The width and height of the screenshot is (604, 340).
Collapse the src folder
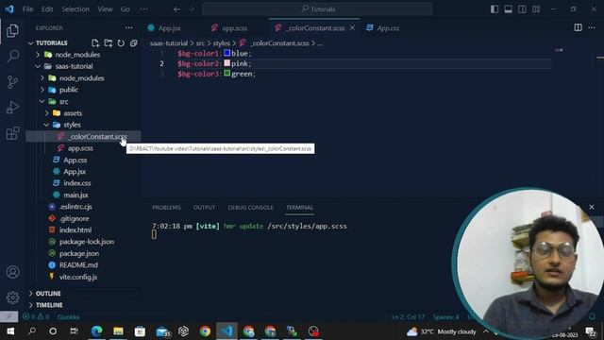pos(42,101)
